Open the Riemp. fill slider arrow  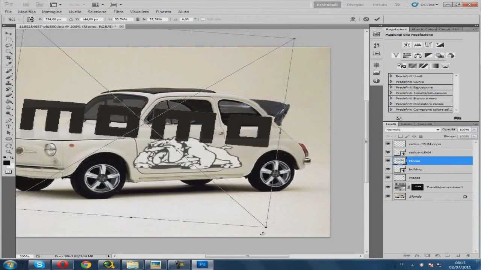coord(474,136)
